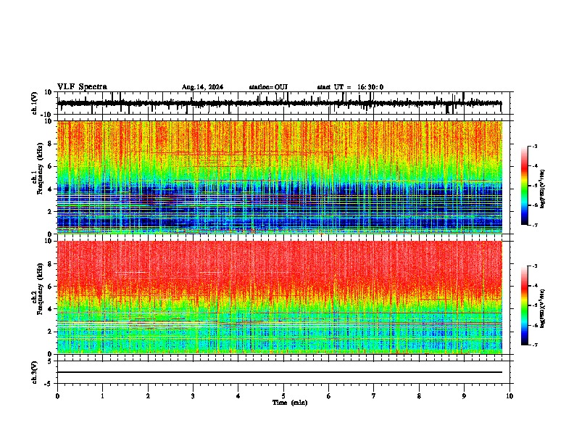
Task: Click the time axis tick label 0
Action: click(57, 396)
